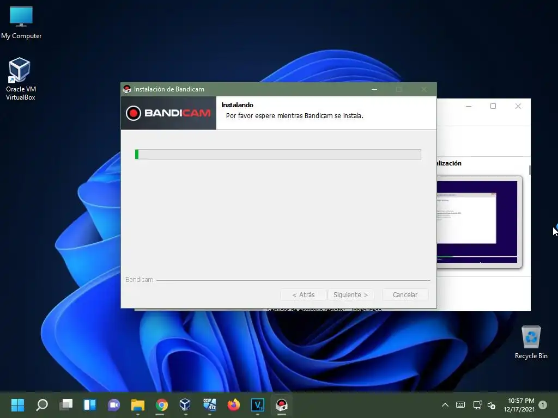Click the Siguiente button in the installer

click(350, 294)
